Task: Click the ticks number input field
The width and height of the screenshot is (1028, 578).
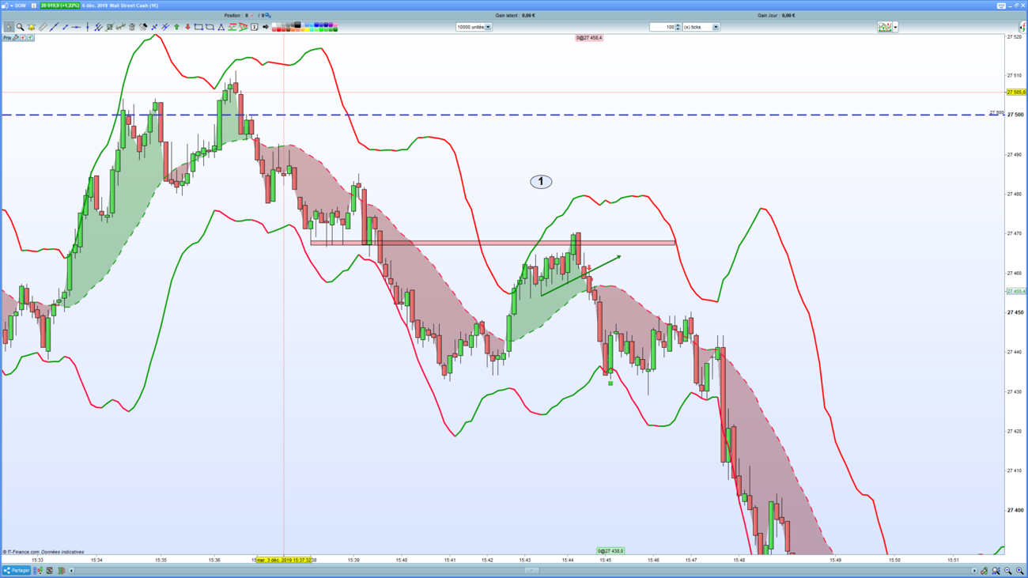Action: tap(663, 27)
